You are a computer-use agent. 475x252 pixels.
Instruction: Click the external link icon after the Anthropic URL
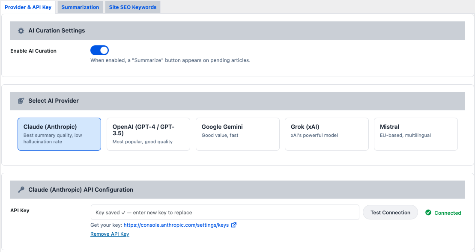(x=234, y=225)
